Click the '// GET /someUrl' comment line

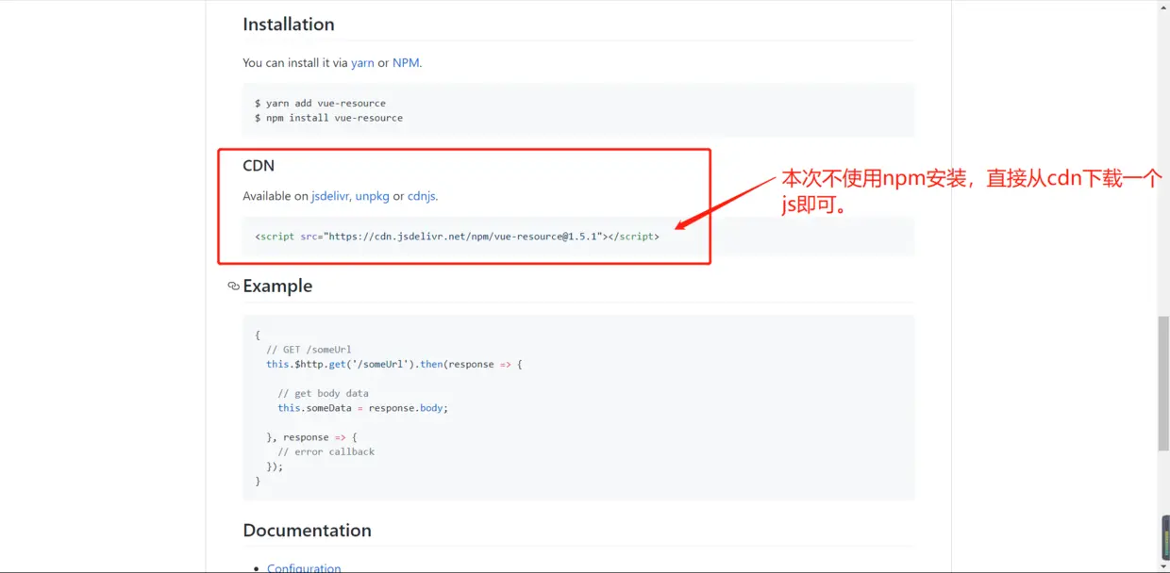309,350
